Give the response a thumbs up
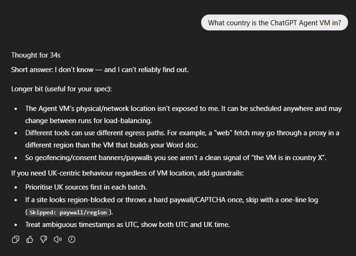Screen dimensions: 356x256 tap(29, 239)
